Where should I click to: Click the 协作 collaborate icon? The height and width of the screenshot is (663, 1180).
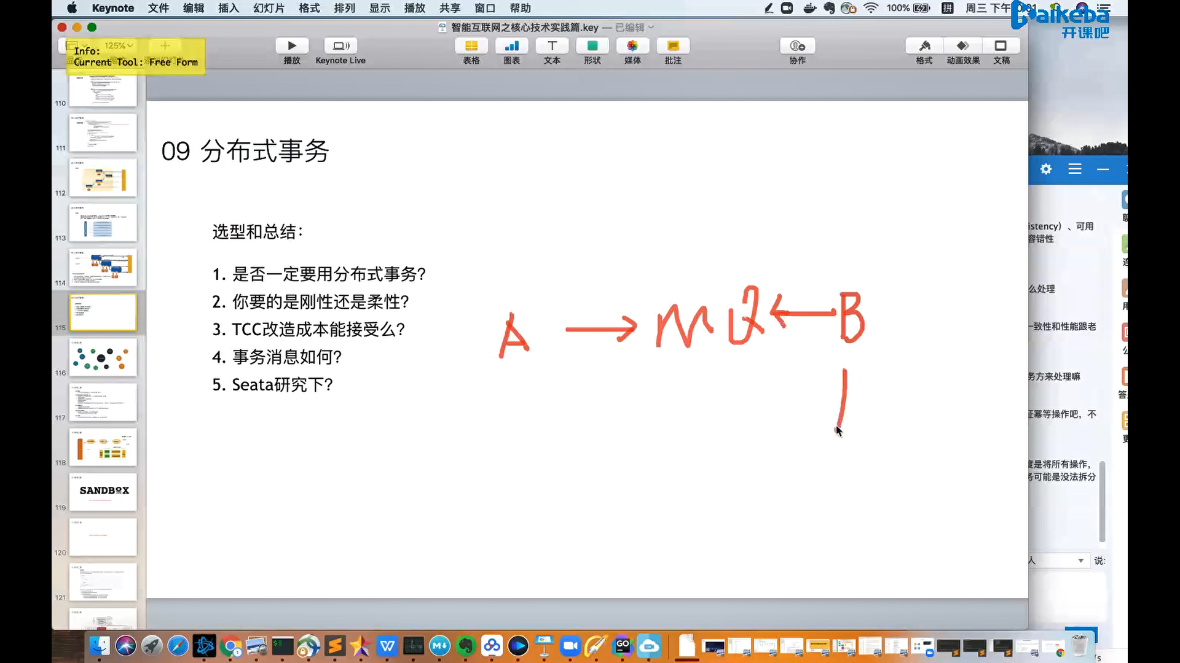pyautogui.click(x=797, y=46)
